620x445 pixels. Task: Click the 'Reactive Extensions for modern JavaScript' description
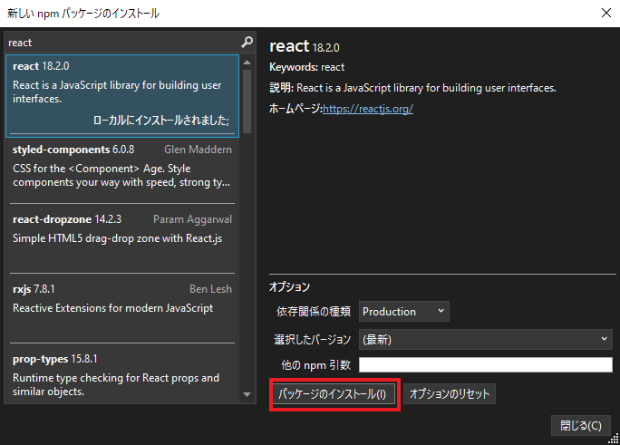[112, 308]
